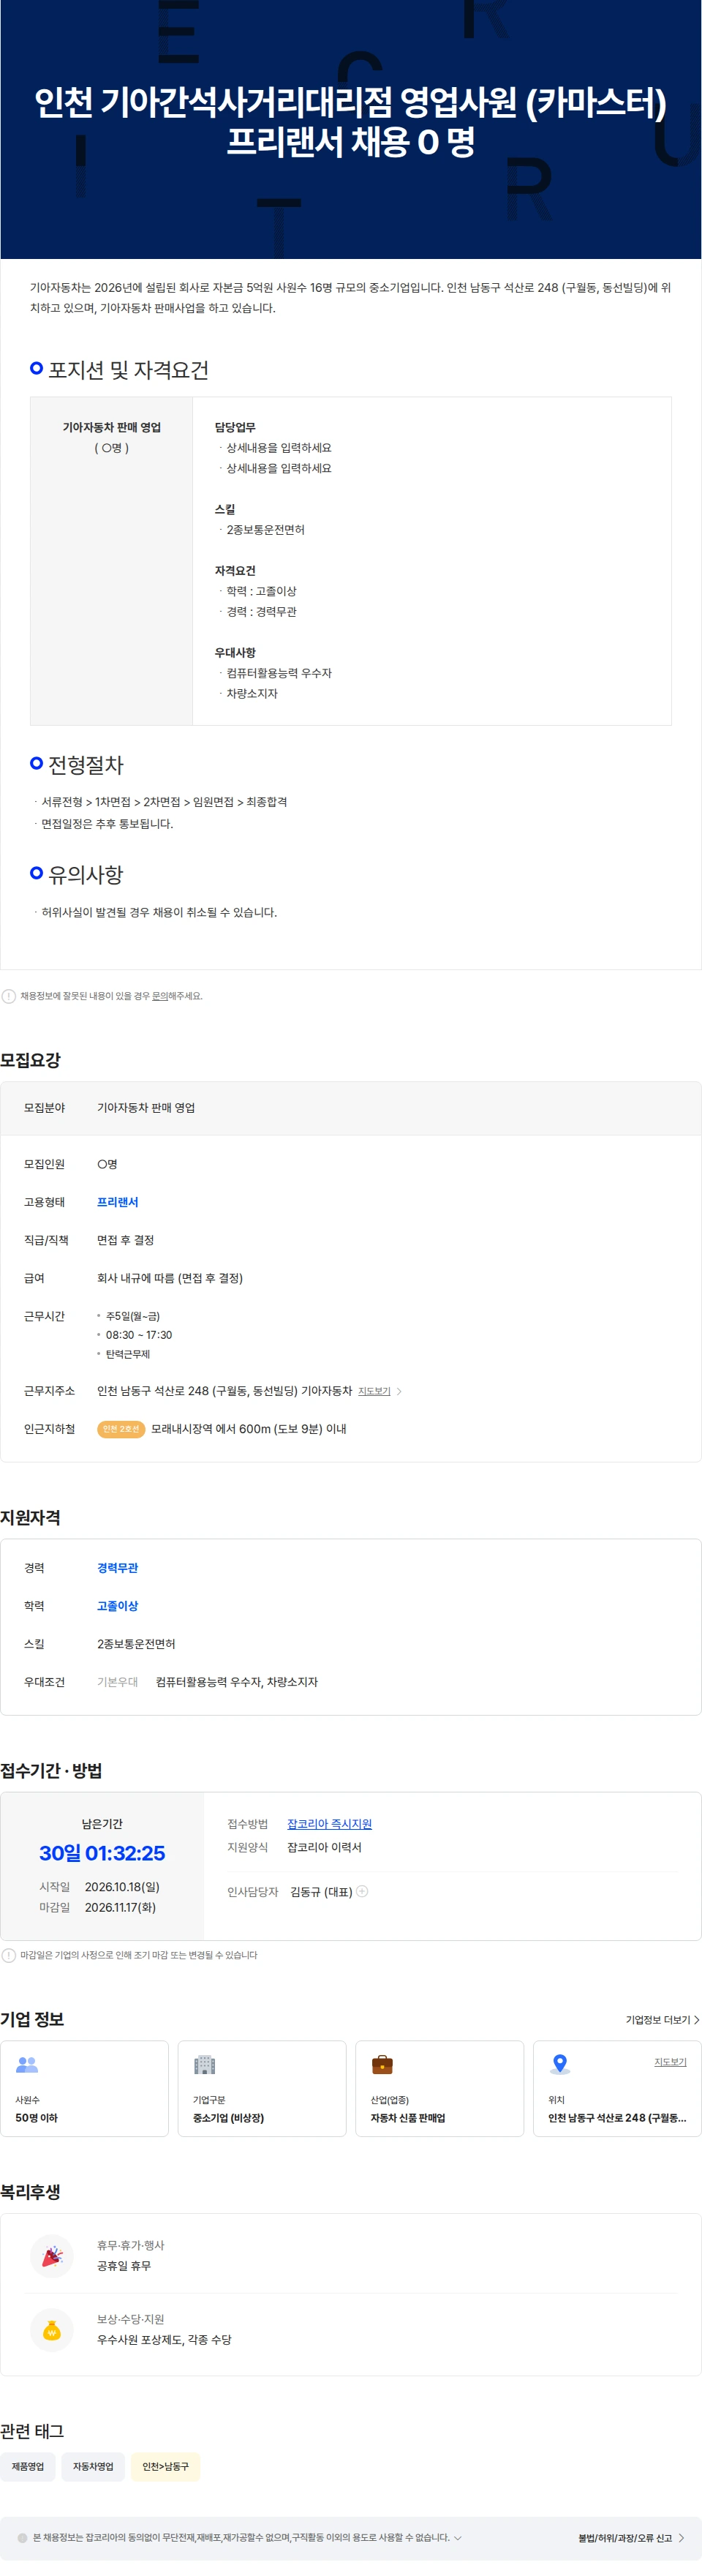Screen dimensions: 702x2576
Task: Click the people icon in the 사원수 card
Action: [x=27, y=2064]
